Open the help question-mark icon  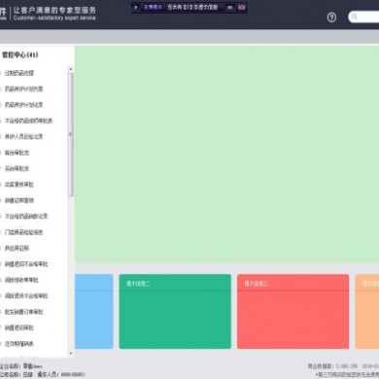(x=331, y=17)
